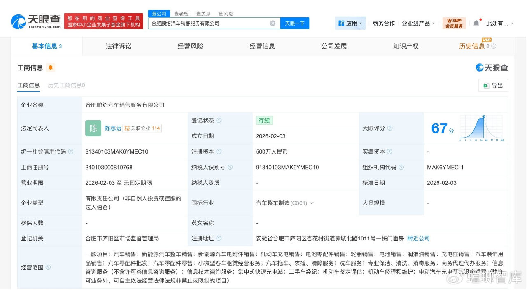Click the bell icon beside 工商信息 heading
This screenshot has height=296, width=527.
(x=50, y=67)
